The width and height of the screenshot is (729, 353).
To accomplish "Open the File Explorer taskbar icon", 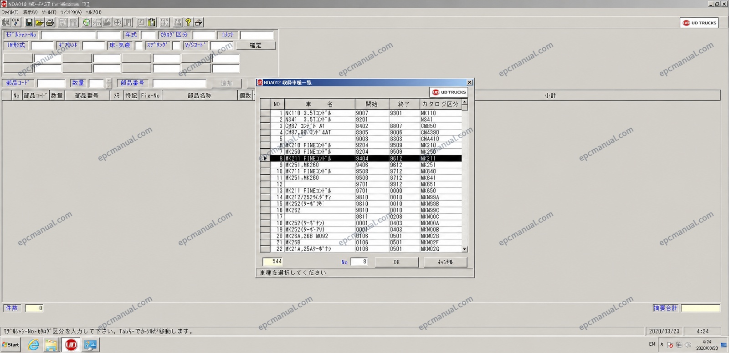I will point(51,345).
